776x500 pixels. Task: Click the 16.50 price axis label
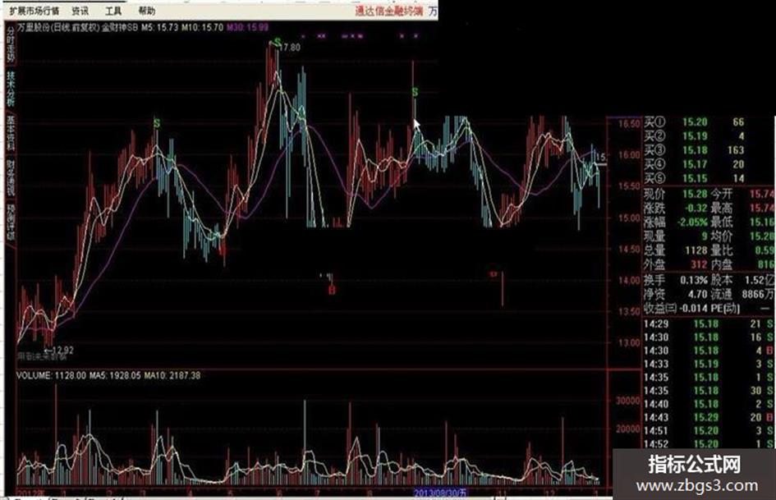[629, 123]
